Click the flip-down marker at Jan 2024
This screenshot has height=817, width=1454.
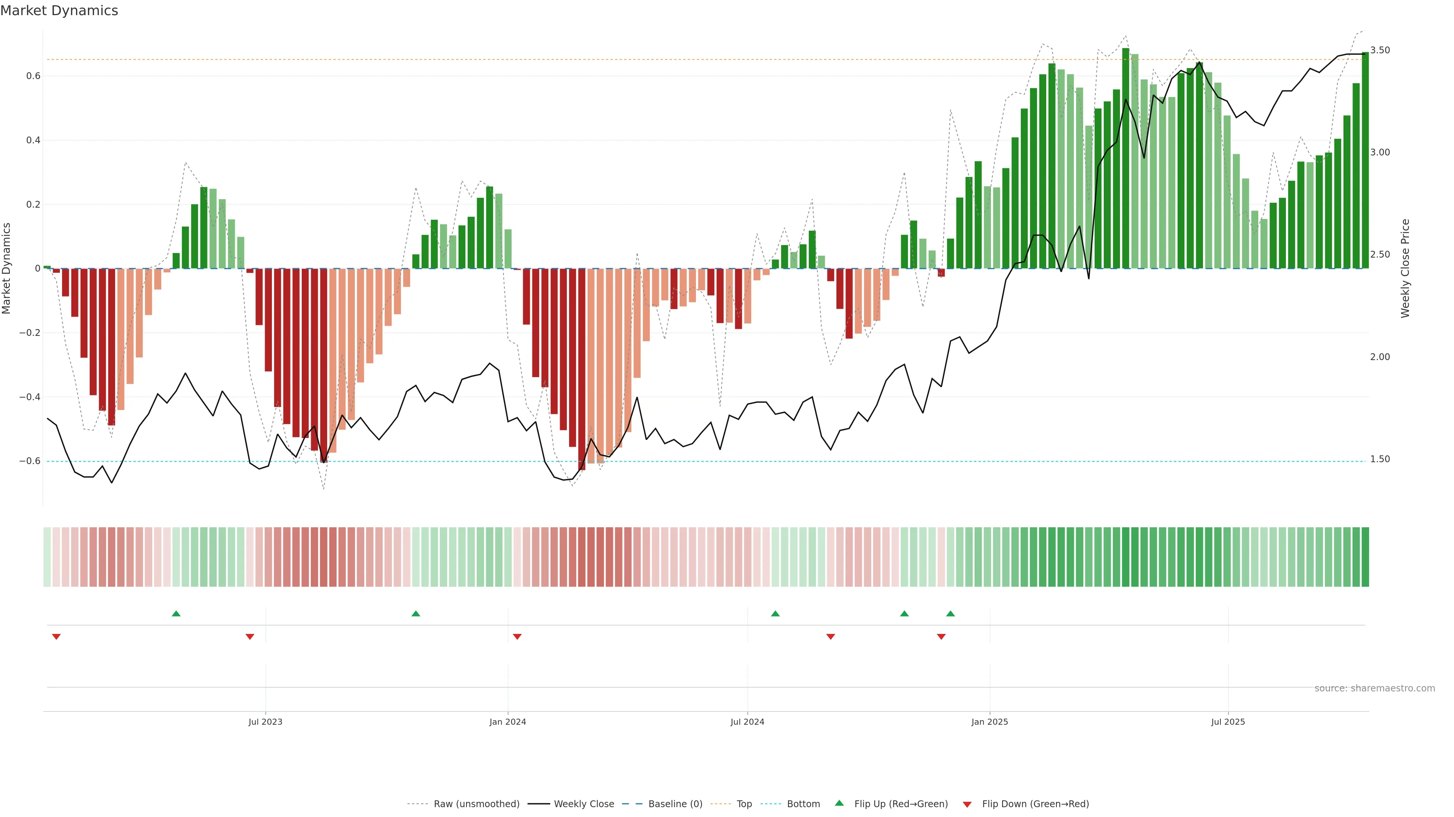pos(517,637)
